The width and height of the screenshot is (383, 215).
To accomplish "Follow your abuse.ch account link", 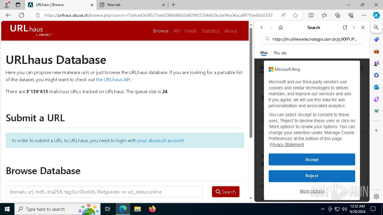I will [x=161, y=140].
